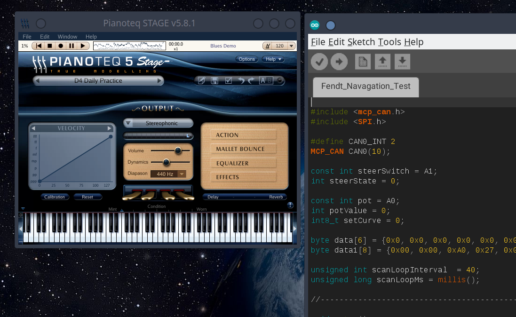516x317 pixels.
Task: Open the Pianoteq Help menu in menu bar
Action: click(x=91, y=37)
